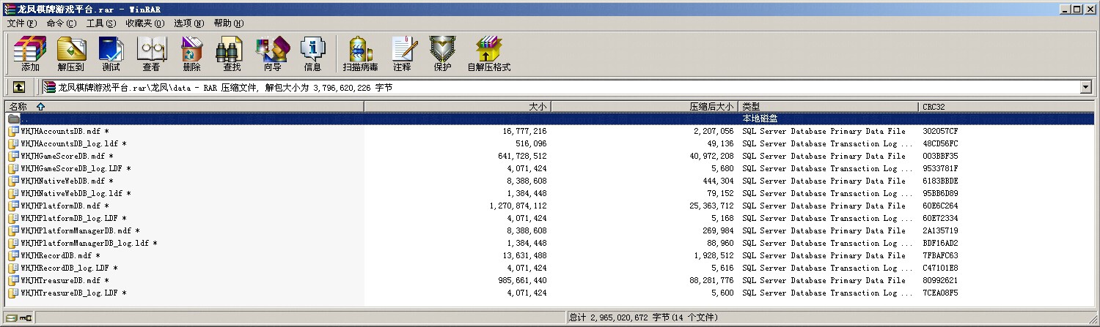This screenshot has height=327, width=1100.
Task: Launch the Wizard (向导) tool
Action: pyautogui.click(x=272, y=53)
